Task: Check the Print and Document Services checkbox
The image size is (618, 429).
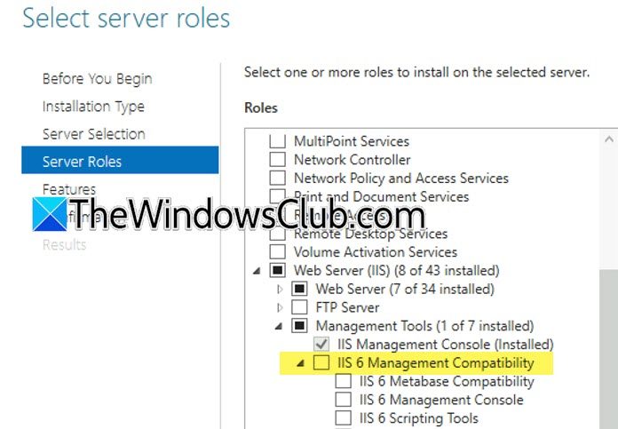Action: click(x=277, y=196)
